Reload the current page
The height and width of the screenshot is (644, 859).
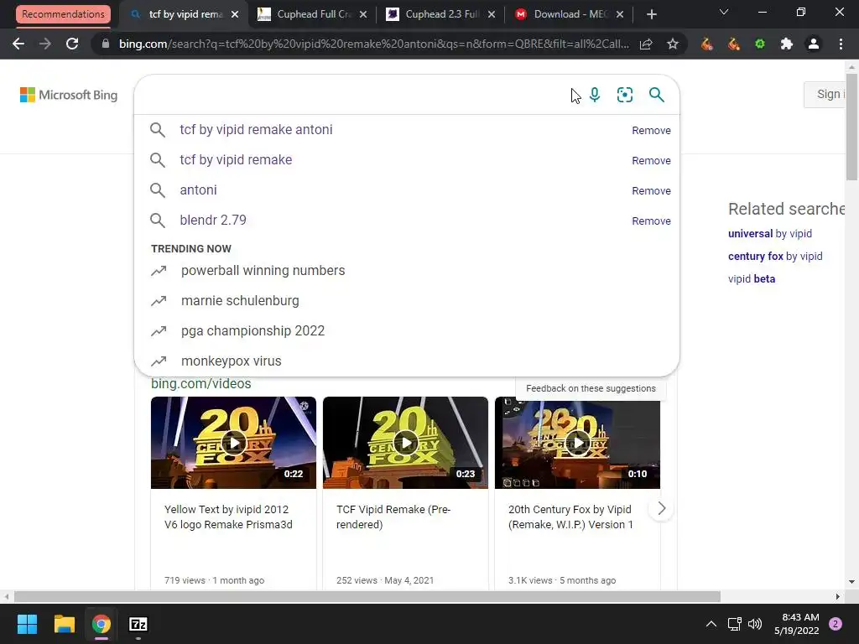72,44
